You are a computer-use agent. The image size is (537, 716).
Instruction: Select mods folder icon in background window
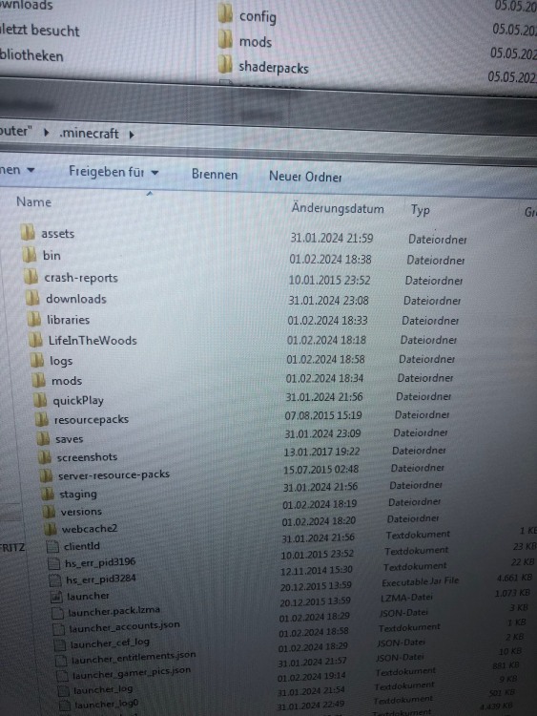(225, 39)
